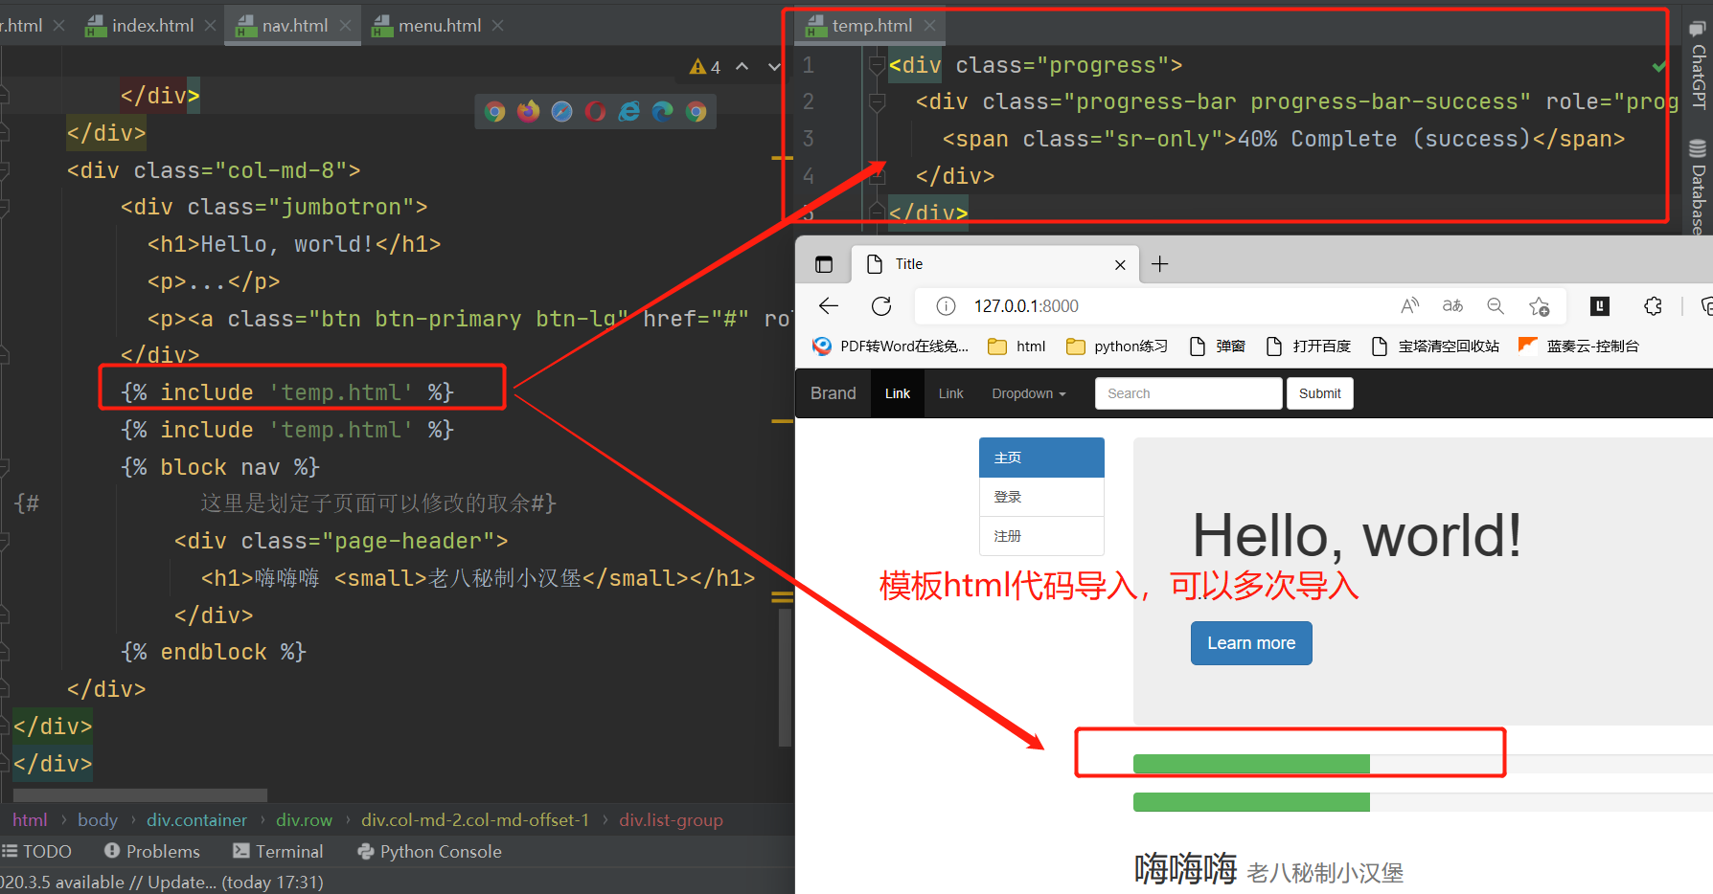Jump to previous highlighted error arrow
This screenshot has height=894, width=1713.
pos(742,67)
